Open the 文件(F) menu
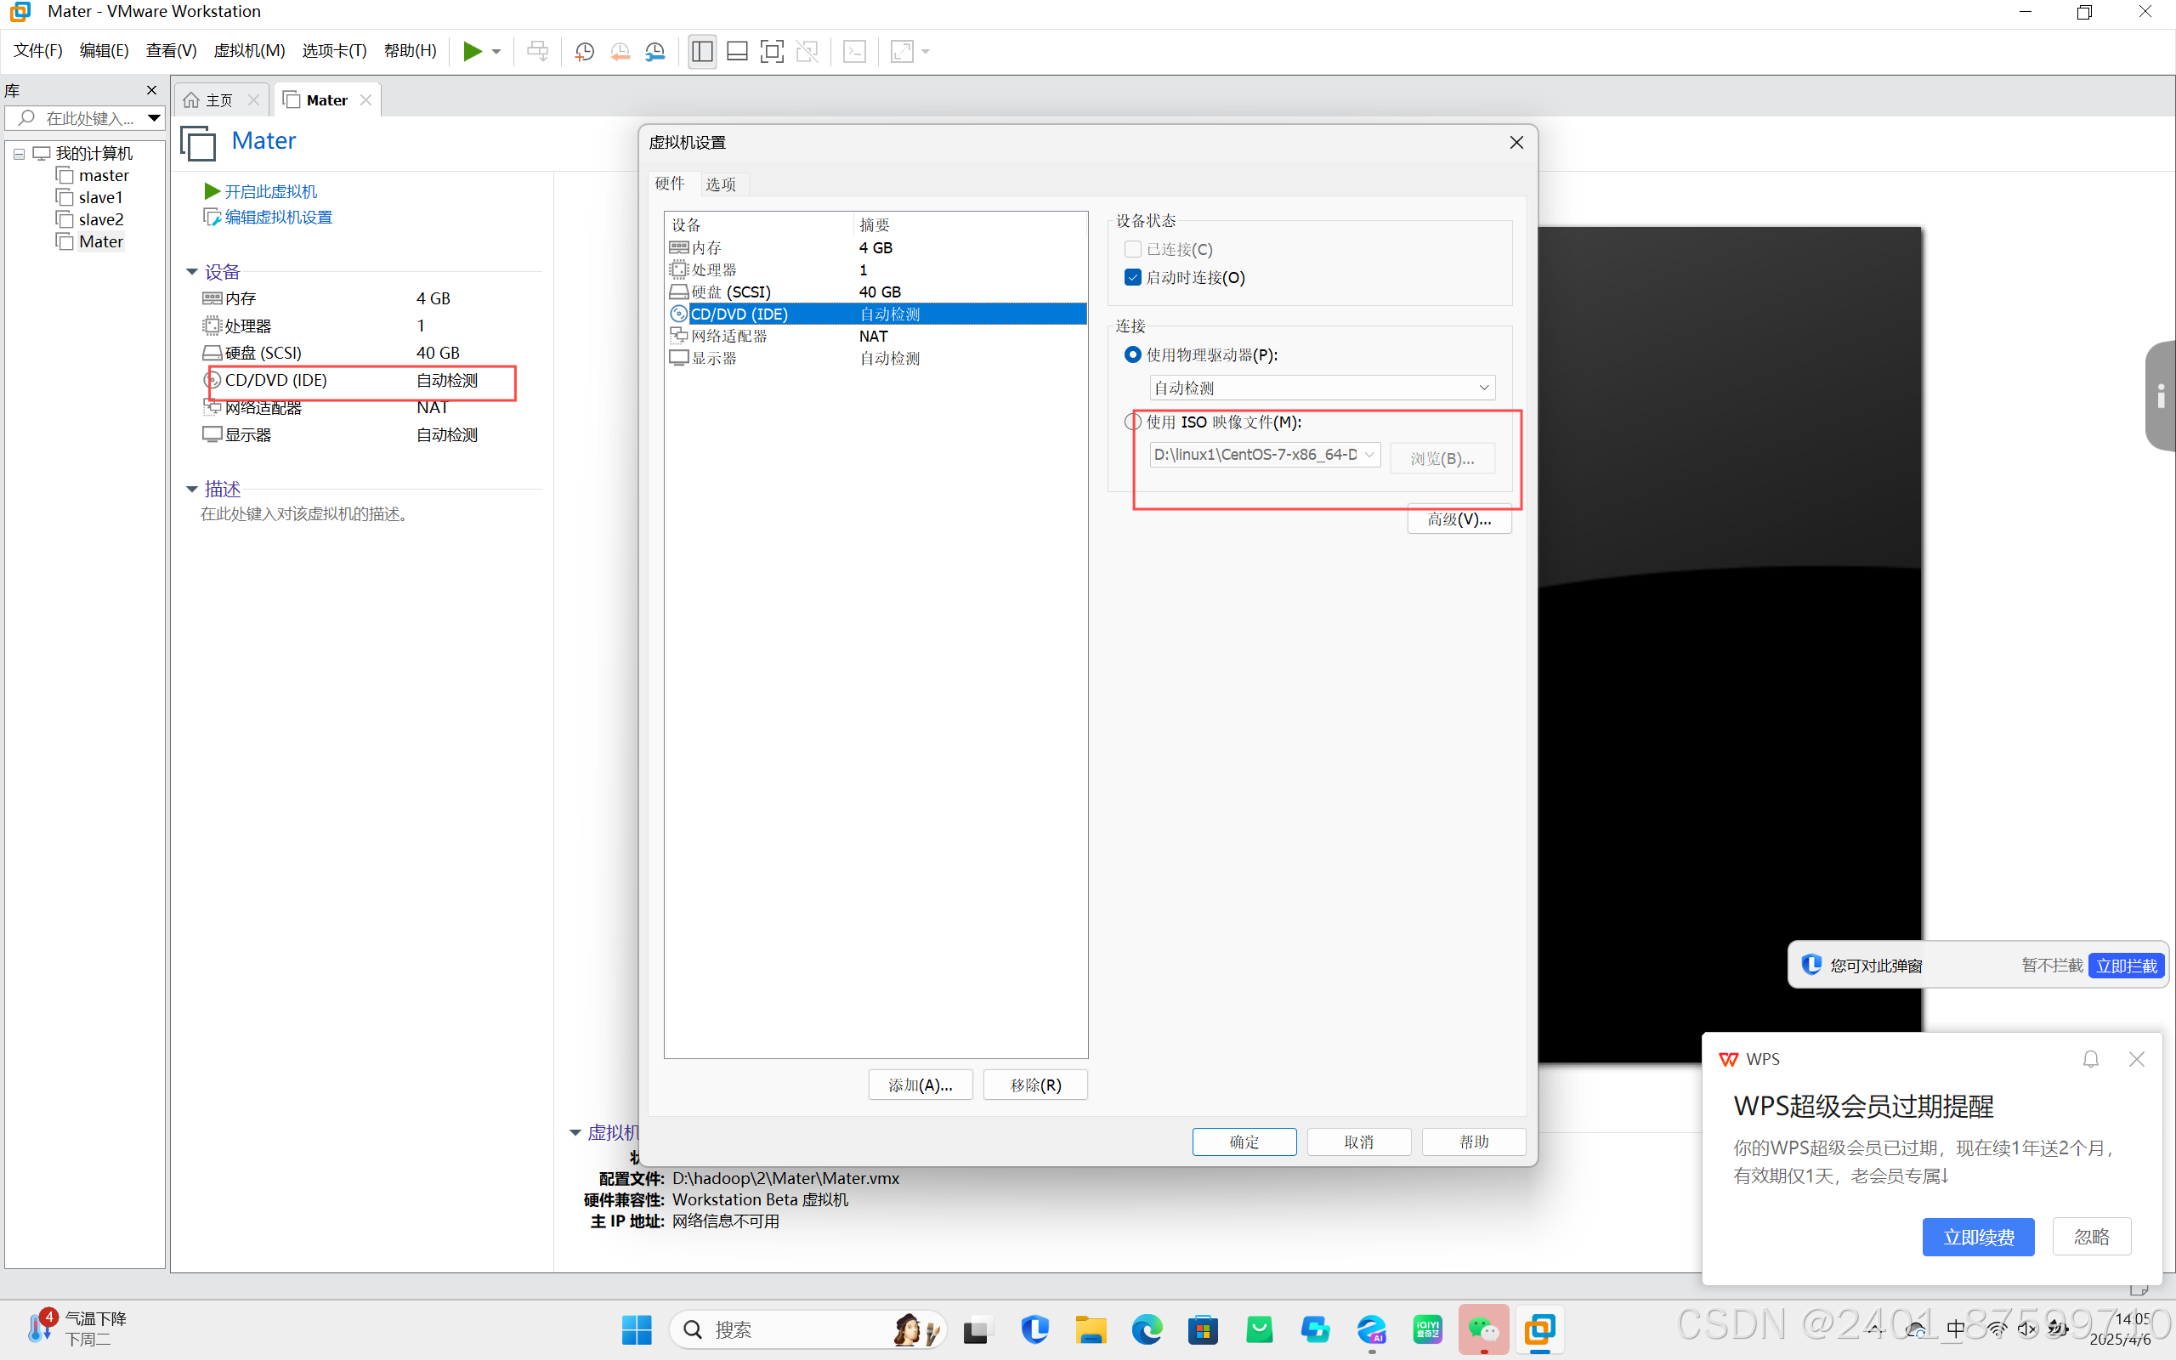 (x=37, y=50)
